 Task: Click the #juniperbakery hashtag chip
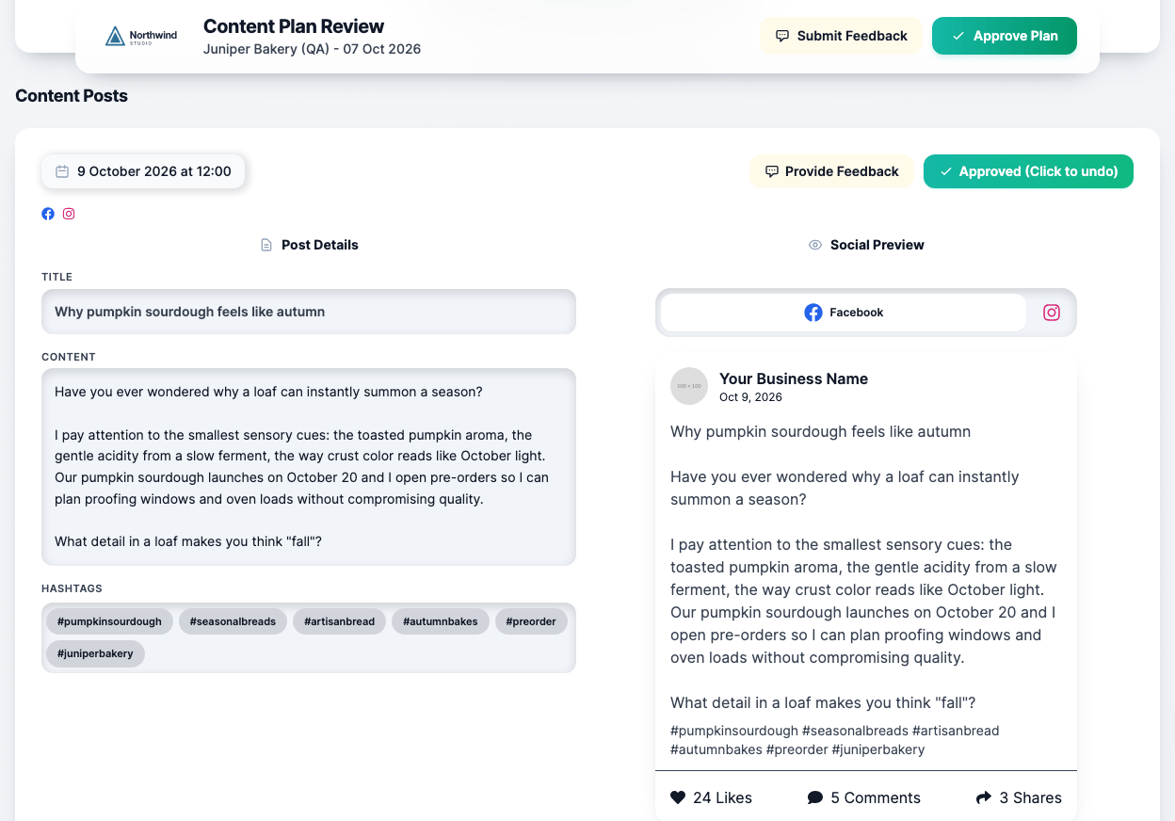click(x=95, y=653)
